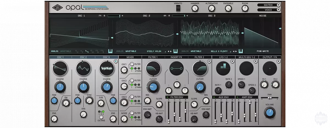The width and height of the screenshot is (330, 128).
Task: Switch to the OSC 2 tab
Action: click(x=83, y=57)
